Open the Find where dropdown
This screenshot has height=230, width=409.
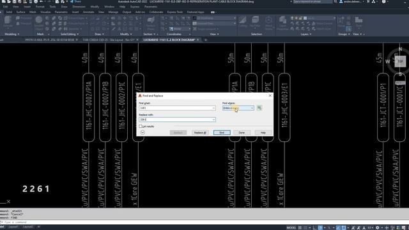pos(238,108)
